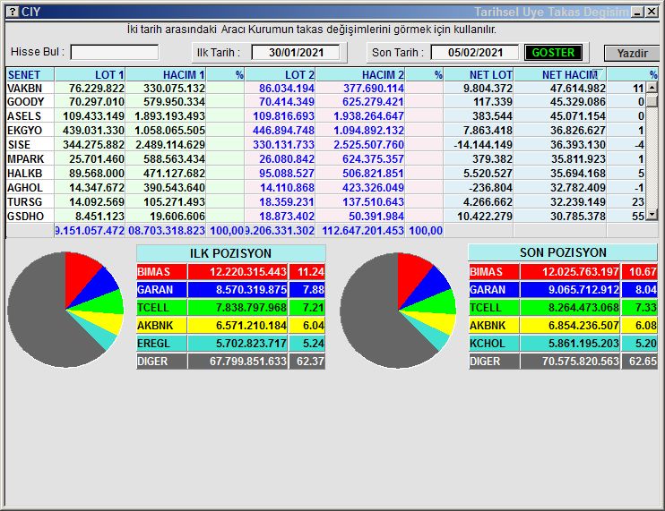Sort by LOT 2 column header
The height and width of the screenshot is (511, 665).
pyautogui.click(x=281, y=74)
